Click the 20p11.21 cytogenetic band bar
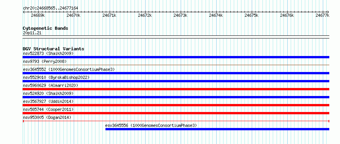 (176, 37)
